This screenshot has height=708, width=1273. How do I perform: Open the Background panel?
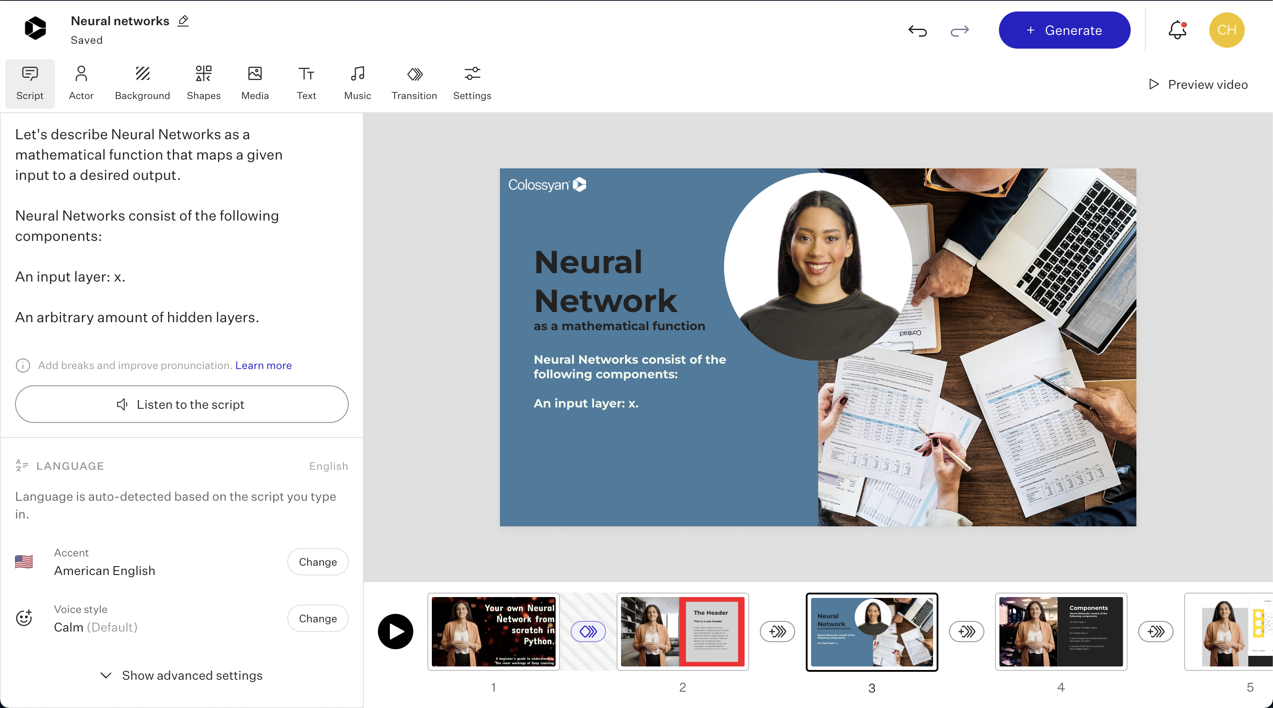click(142, 83)
